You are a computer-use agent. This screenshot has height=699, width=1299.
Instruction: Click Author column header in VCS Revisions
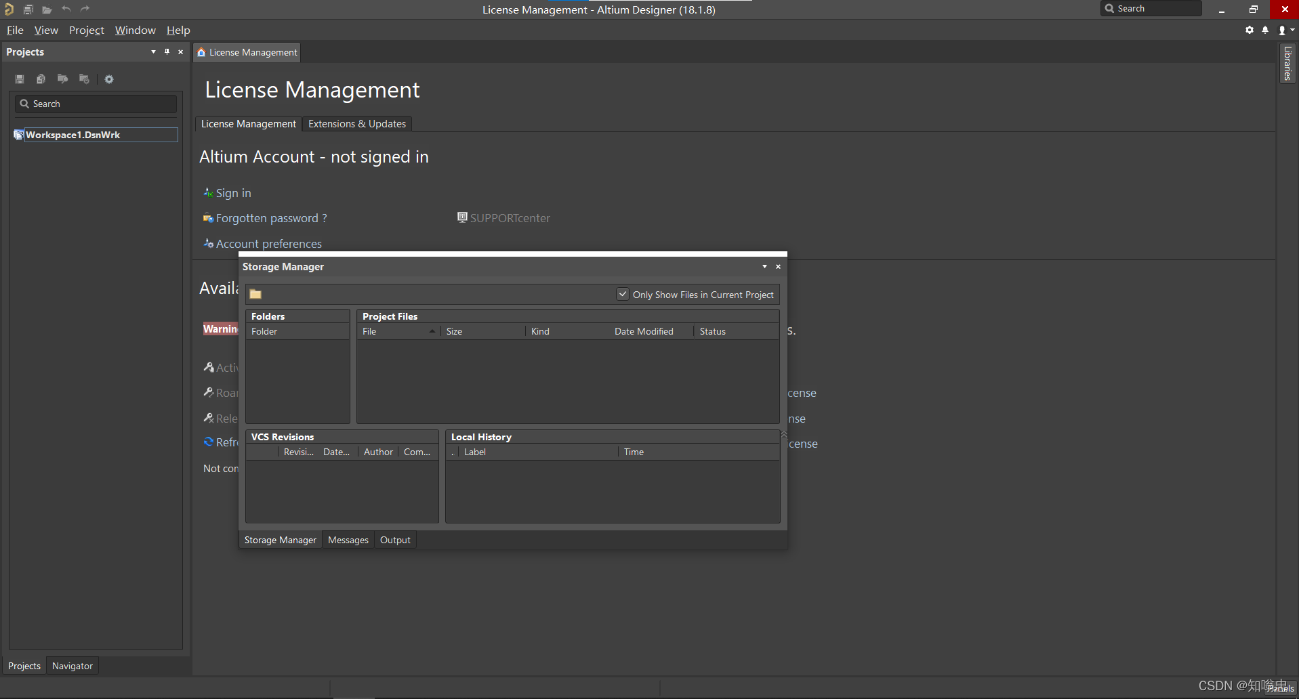tap(378, 452)
